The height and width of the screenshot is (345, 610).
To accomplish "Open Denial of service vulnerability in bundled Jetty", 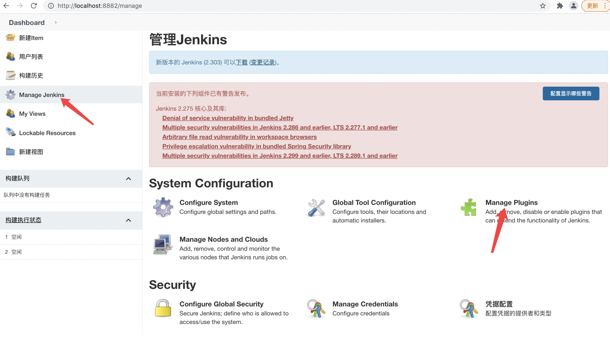I will point(228,118).
